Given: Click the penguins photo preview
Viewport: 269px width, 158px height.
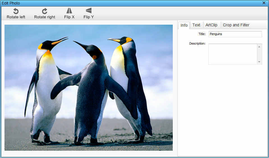Looking at the screenshot, I should tap(89, 88).
